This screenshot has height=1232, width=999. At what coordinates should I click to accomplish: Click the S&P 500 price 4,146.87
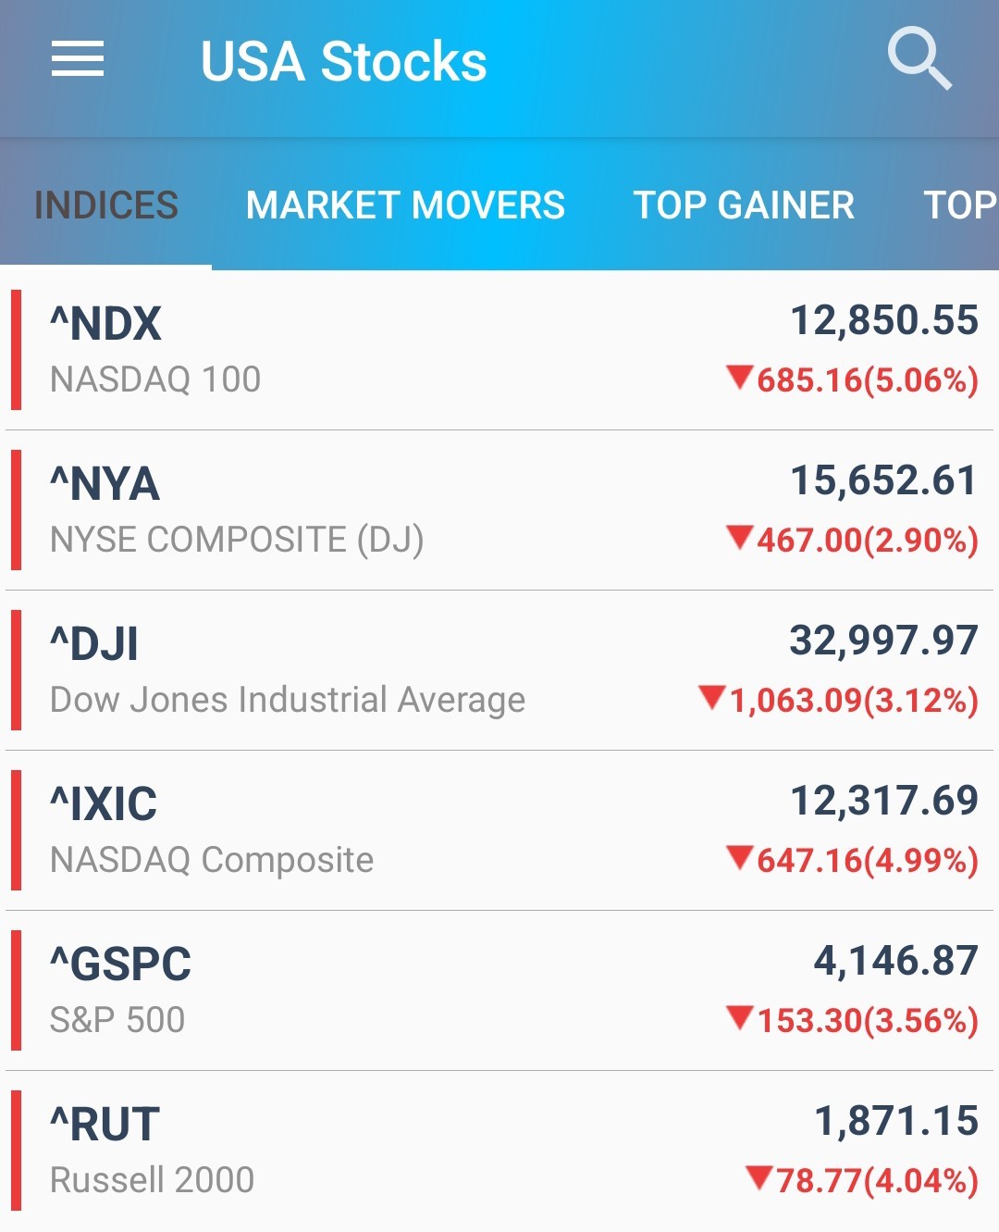pyautogui.click(x=895, y=961)
